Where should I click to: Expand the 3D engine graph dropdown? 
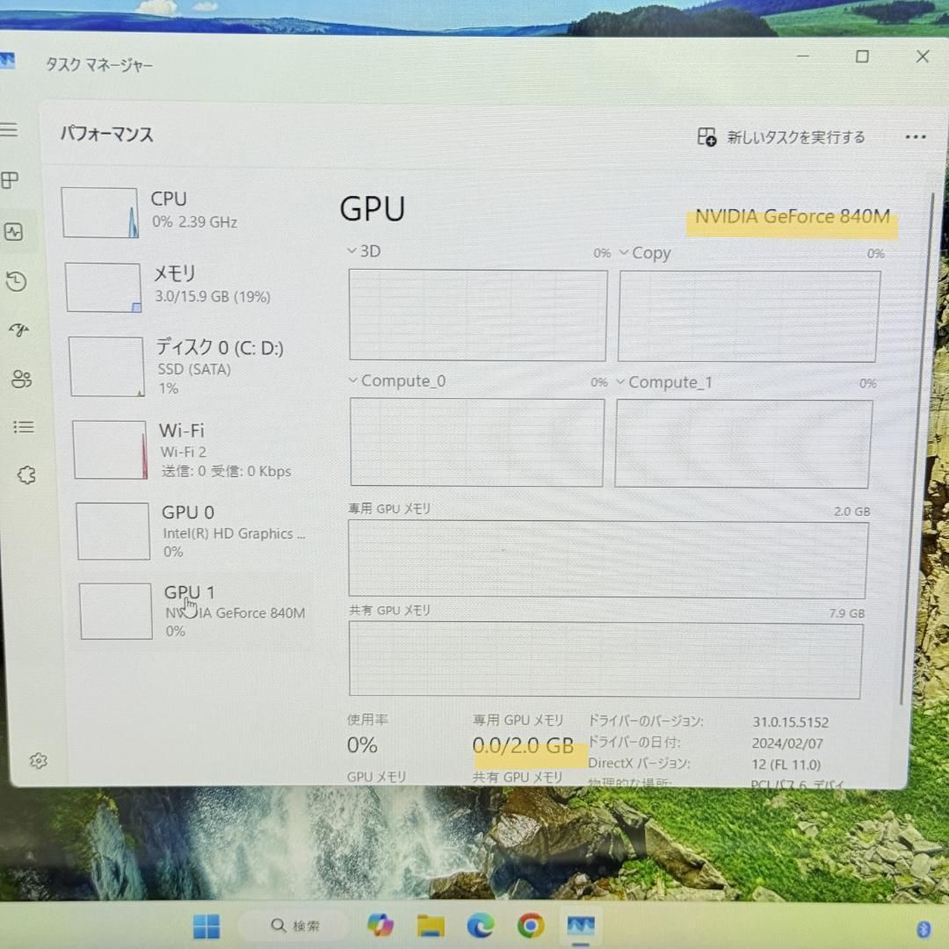351,251
